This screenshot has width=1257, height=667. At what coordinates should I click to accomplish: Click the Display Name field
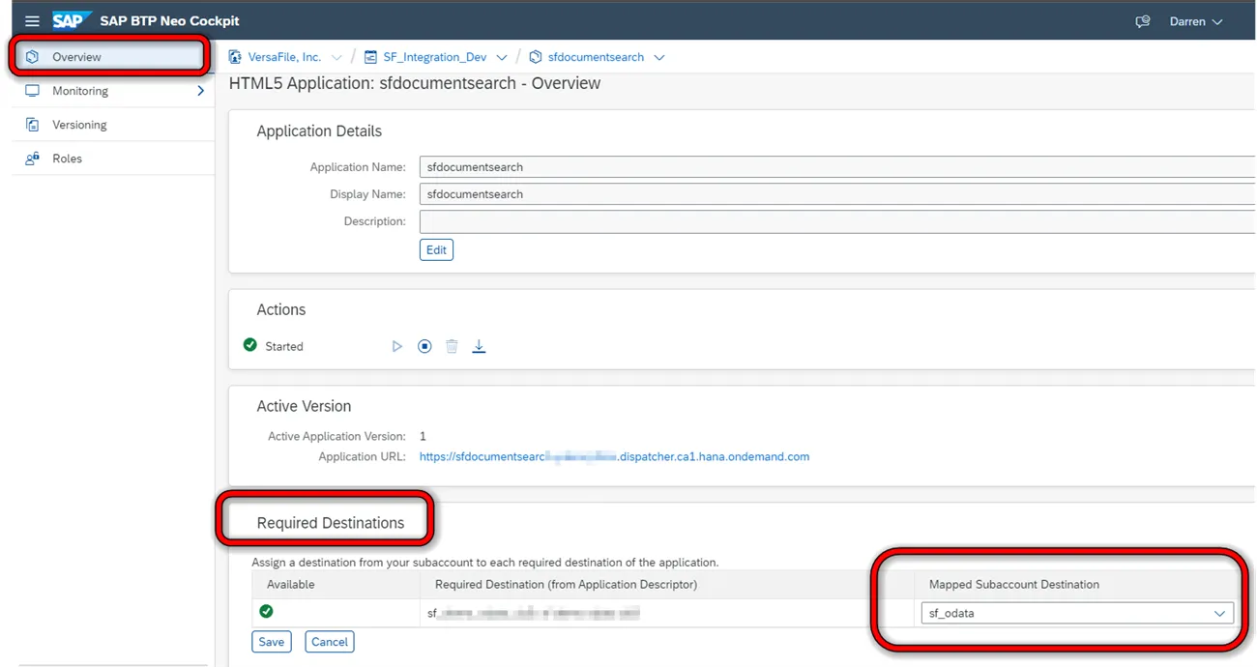(837, 194)
